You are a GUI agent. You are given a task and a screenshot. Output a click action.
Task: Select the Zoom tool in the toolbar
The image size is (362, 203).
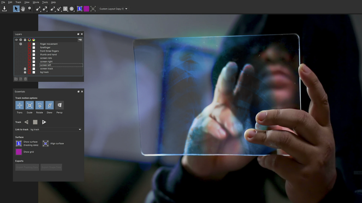pyautogui.click(x=30, y=9)
